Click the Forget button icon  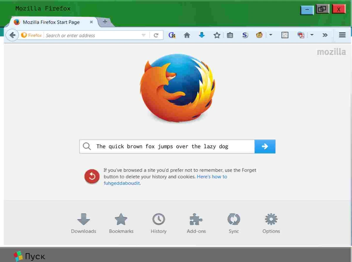(92, 176)
